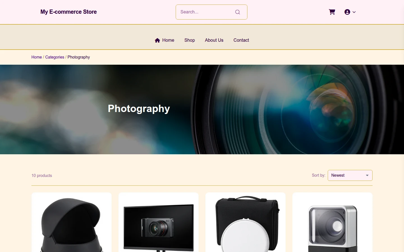Open the monitor with camera product thumbnail

(159, 222)
